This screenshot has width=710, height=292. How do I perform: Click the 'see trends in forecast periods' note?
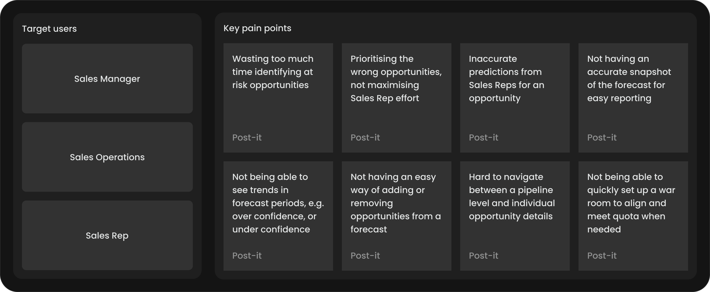pyautogui.click(x=278, y=216)
